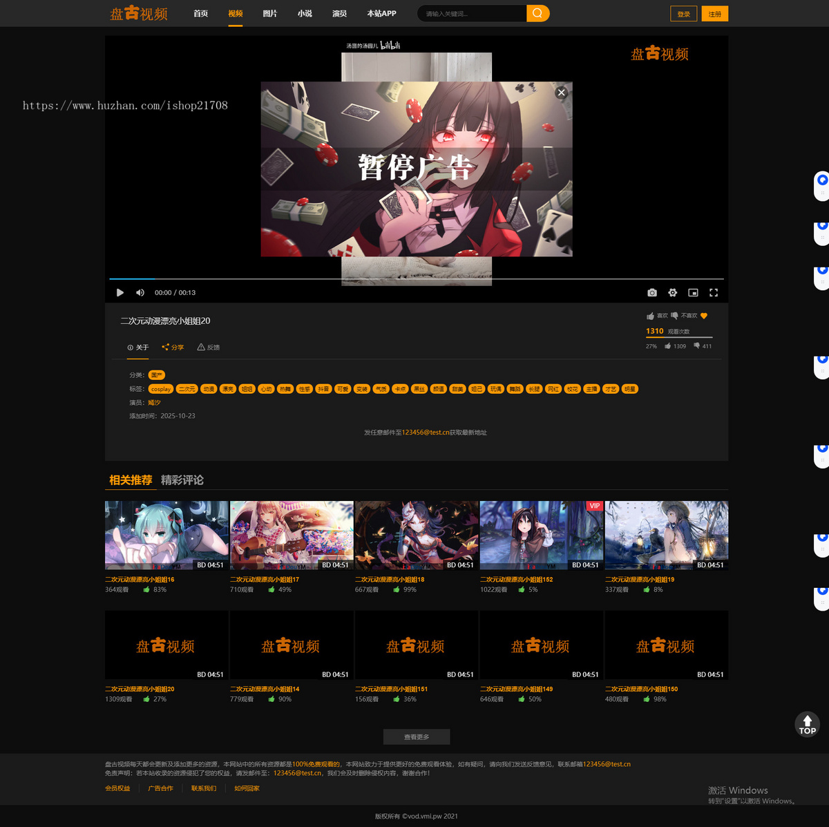This screenshot has width=829, height=827.
Task: Open title link 二次元动漫漂亮小姐姐14
Action: [265, 689]
